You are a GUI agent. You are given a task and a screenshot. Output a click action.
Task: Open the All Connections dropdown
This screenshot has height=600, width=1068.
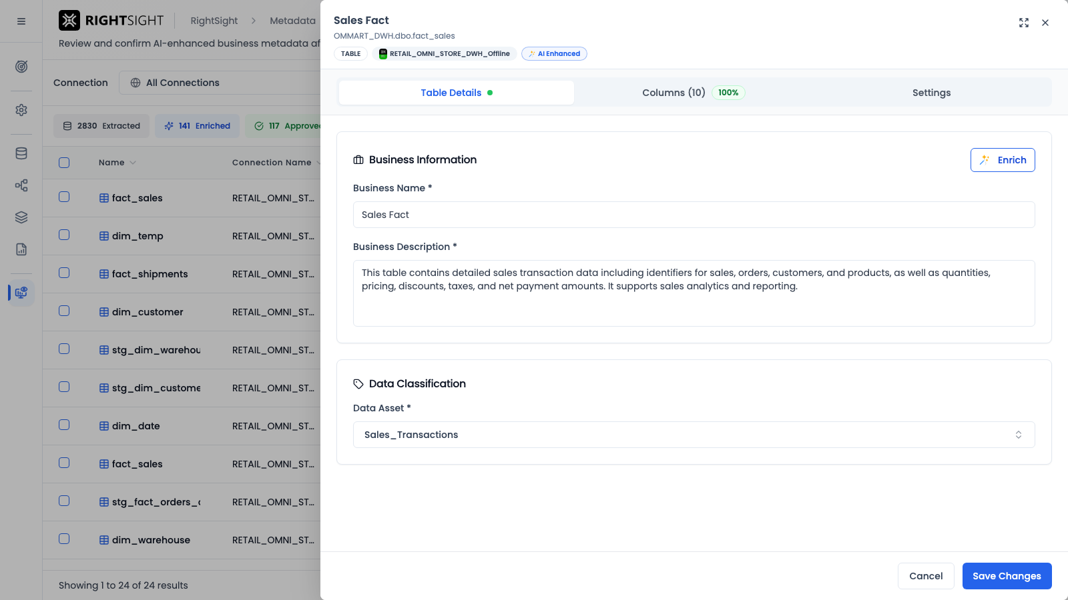(x=220, y=83)
